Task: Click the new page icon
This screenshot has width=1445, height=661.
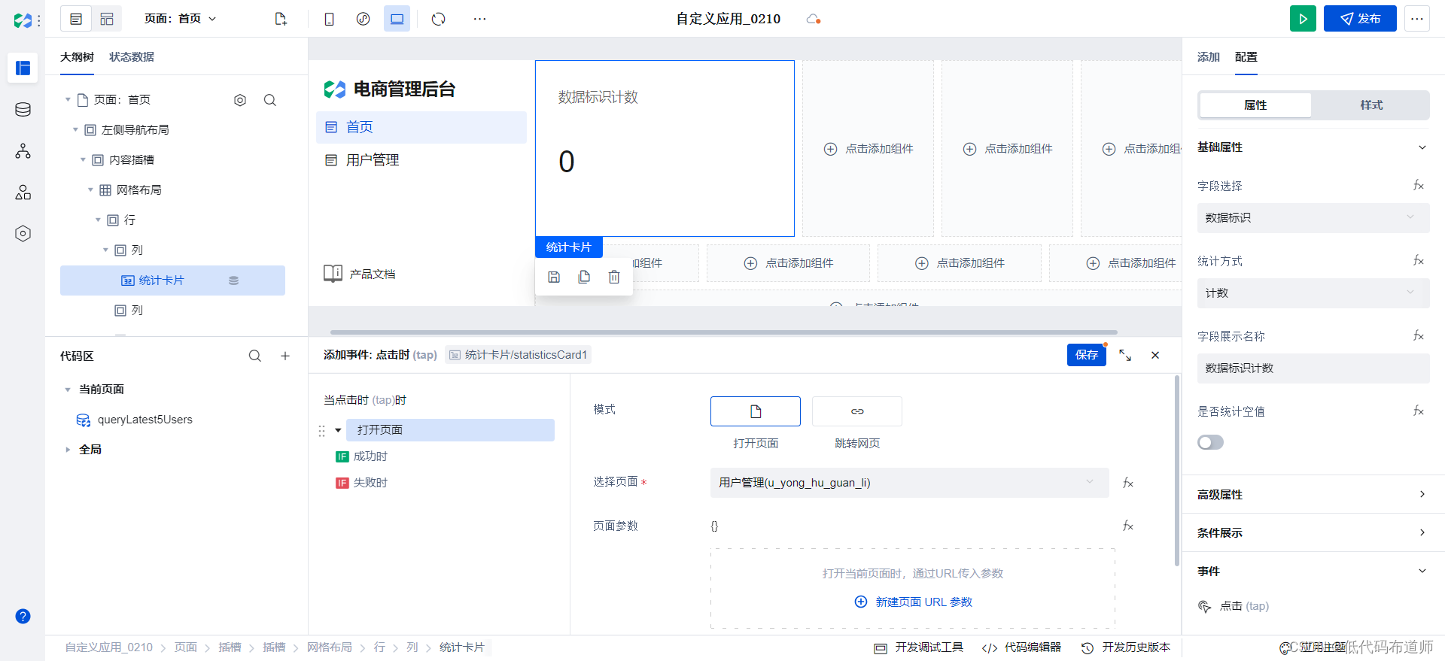Action: pos(281,19)
